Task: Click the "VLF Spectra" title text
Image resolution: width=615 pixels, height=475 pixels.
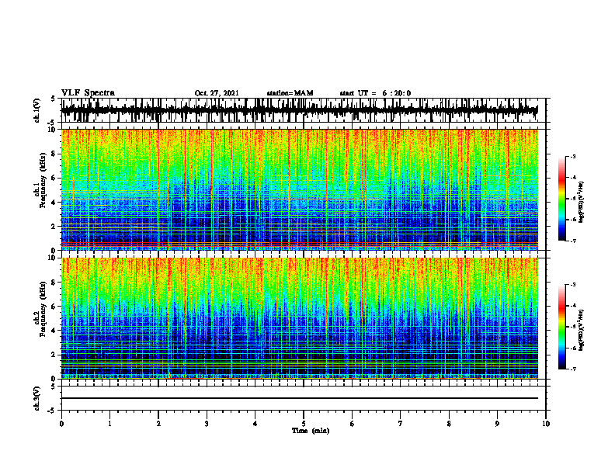Action: 88,93
